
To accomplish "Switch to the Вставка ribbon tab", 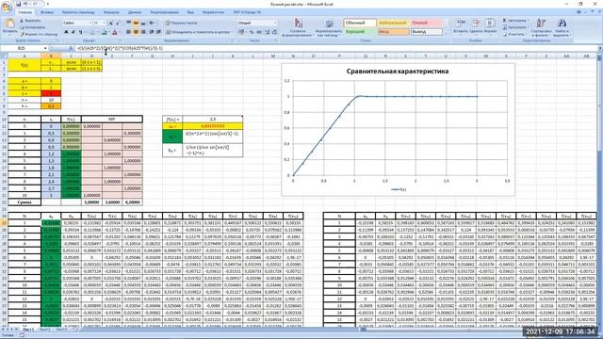I will coord(47,12).
